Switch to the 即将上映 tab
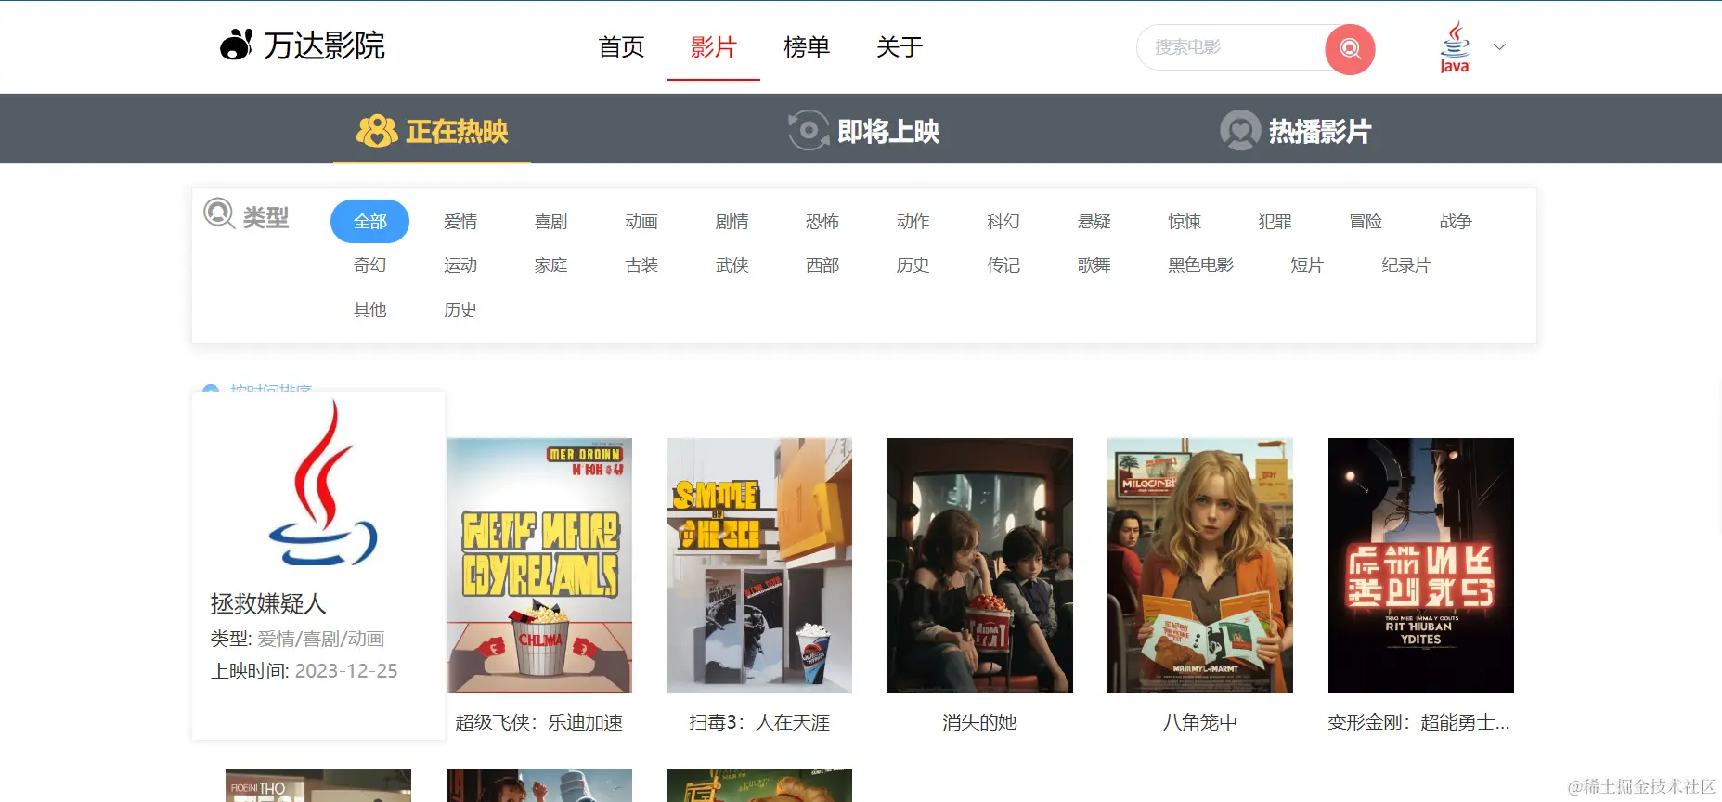This screenshot has width=1722, height=802. pyautogui.click(x=863, y=131)
